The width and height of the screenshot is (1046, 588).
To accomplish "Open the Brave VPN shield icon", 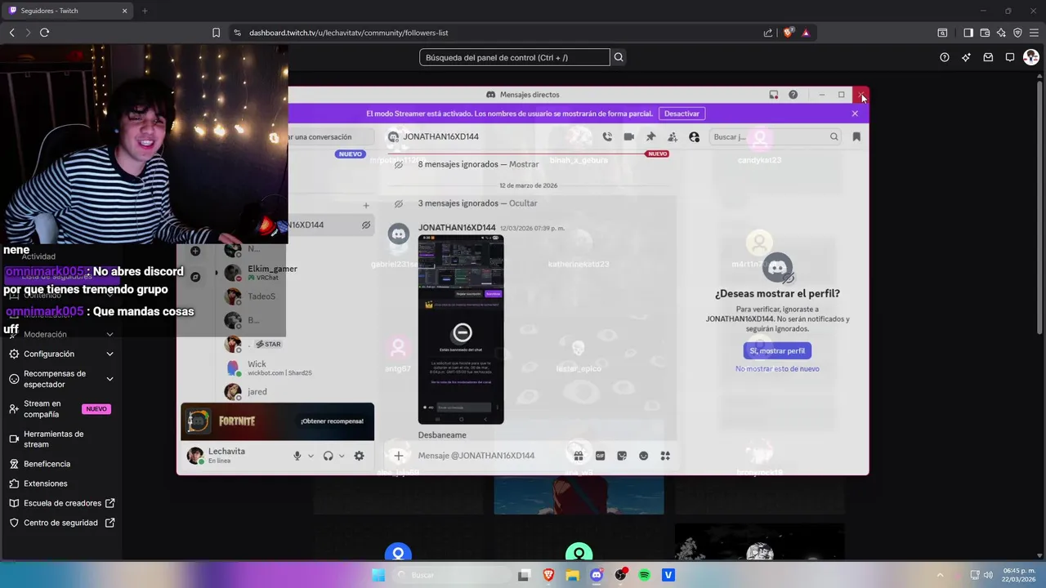I will click(1017, 33).
